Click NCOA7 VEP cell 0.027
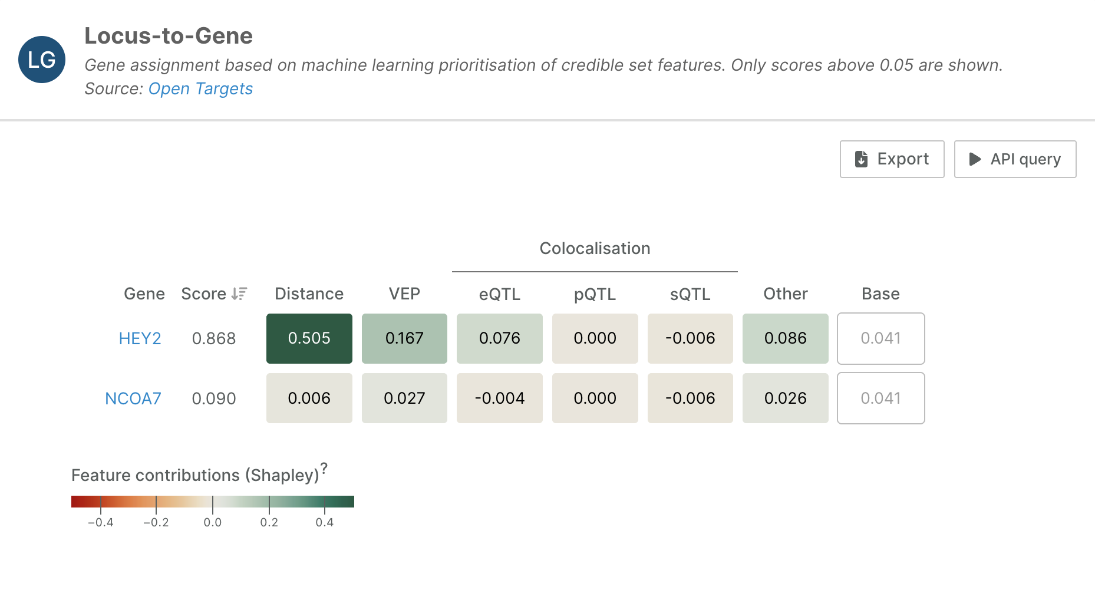Image resolution: width=1095 pixels, height=613 pixels. [404, 398]
